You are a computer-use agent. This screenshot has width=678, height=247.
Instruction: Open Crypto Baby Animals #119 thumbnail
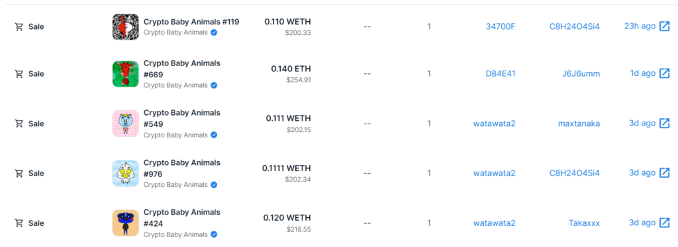pyautogui.click(x=125, y=26)
